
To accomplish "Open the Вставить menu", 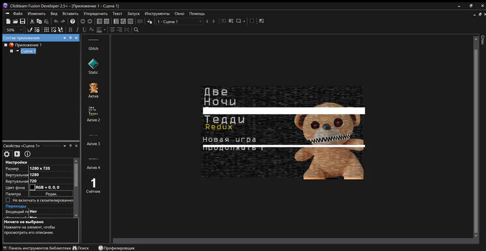I will click(x=70, y=13).
